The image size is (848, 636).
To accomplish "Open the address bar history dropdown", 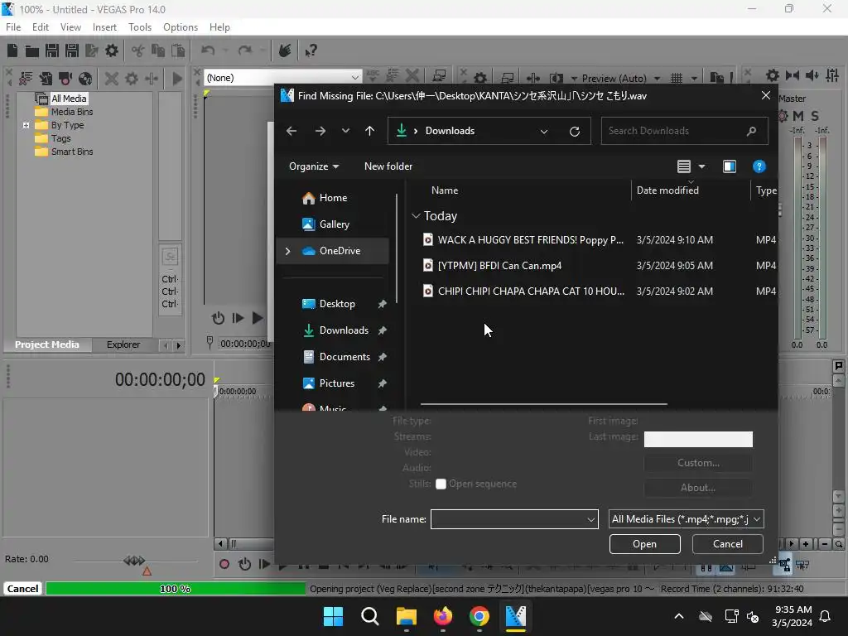I will [x=544, y=132].
